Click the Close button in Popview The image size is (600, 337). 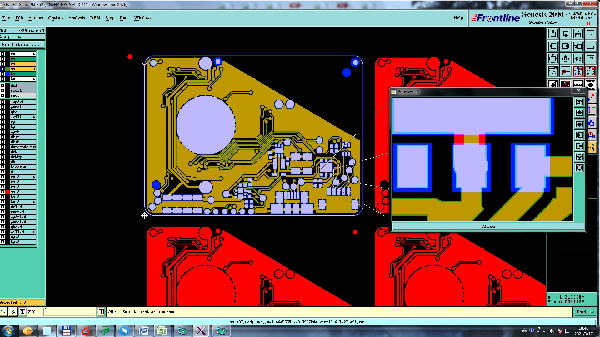488,226
